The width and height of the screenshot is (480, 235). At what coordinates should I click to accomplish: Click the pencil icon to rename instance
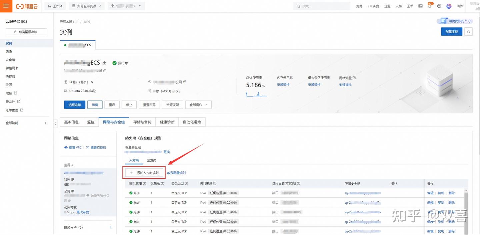tap(104, 63)
